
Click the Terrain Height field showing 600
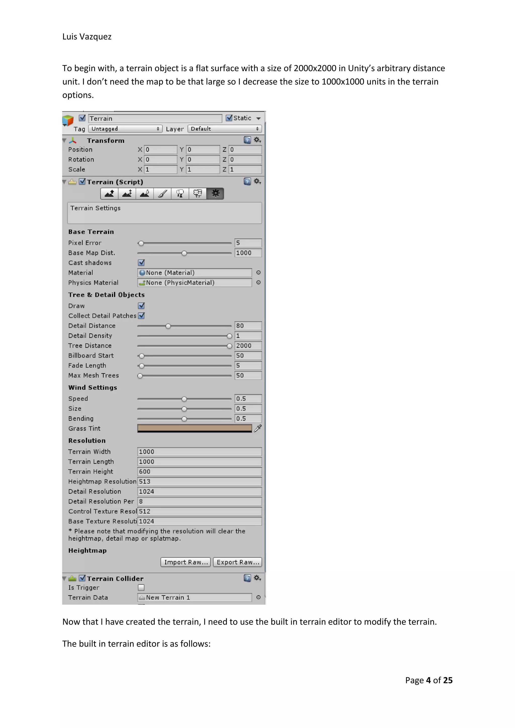tap(200, 472)
